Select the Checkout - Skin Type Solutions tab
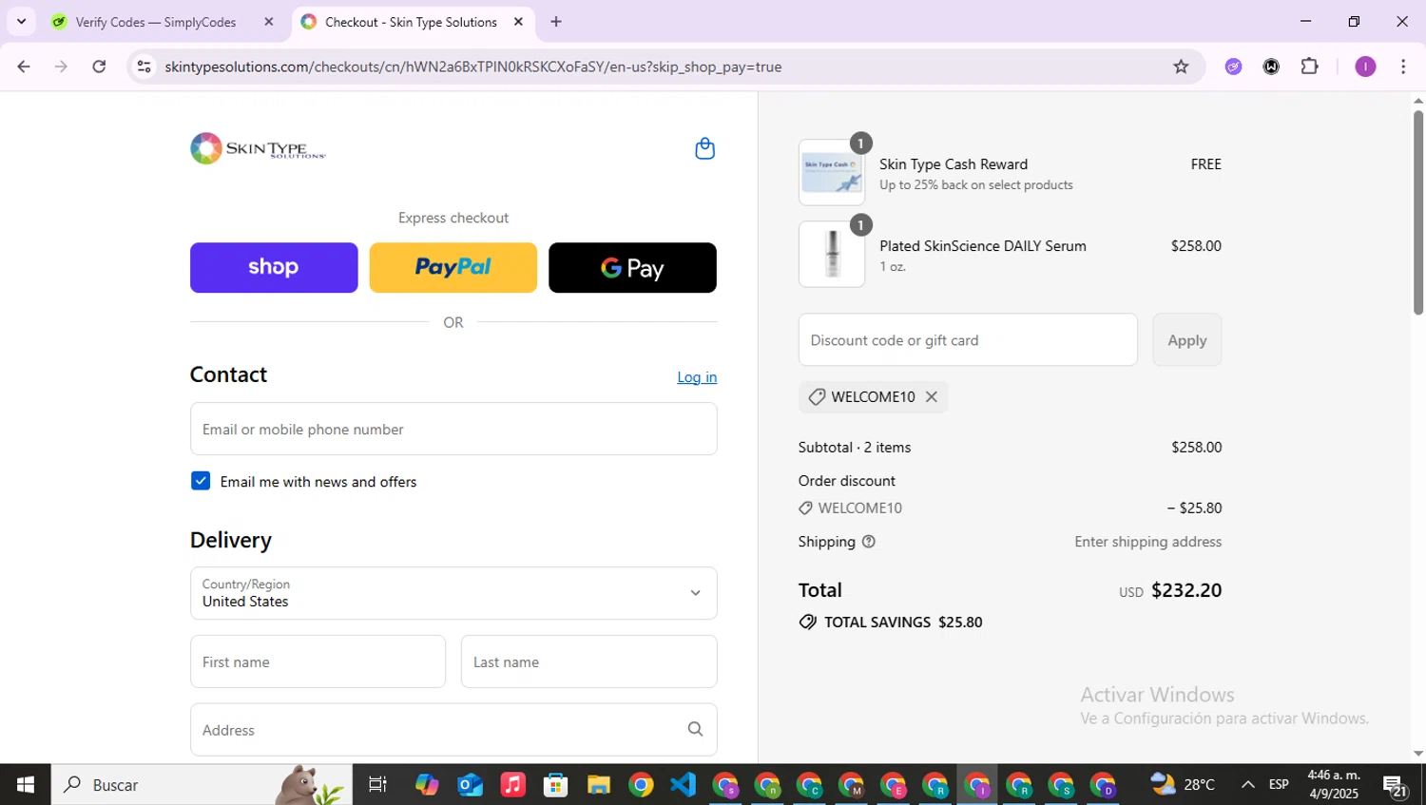1426x805 pixels. point(411,22)
